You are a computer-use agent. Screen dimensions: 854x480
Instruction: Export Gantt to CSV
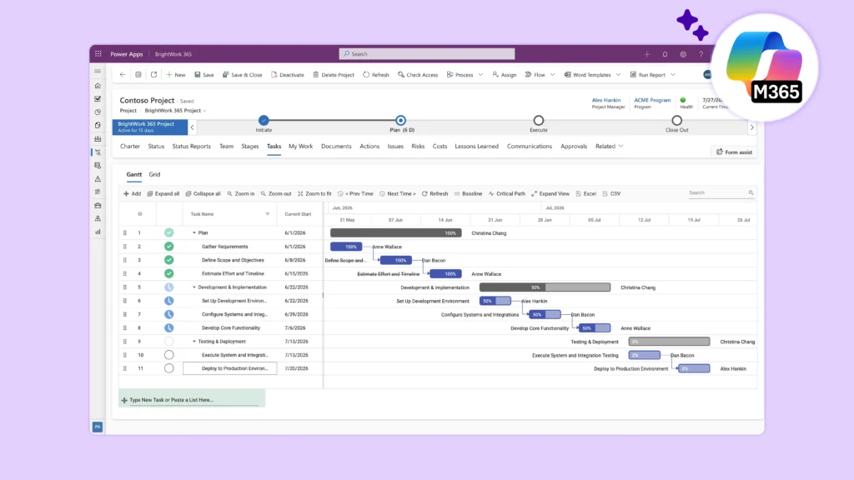[x=611, y=193]
